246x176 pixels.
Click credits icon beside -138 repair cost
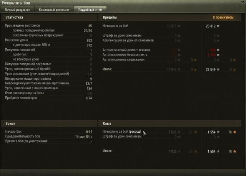[218, 50]
